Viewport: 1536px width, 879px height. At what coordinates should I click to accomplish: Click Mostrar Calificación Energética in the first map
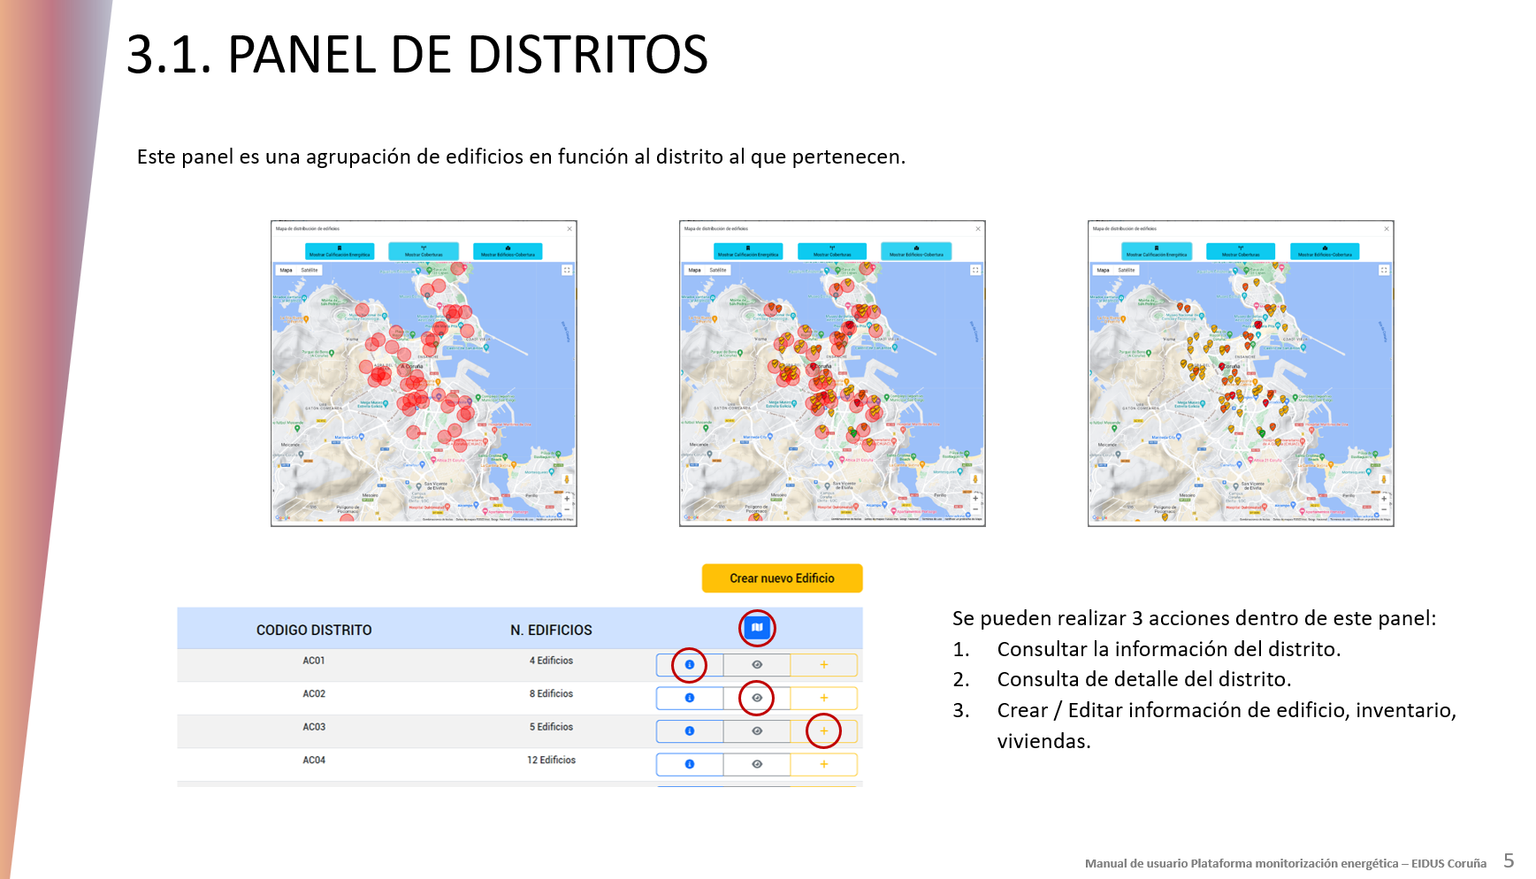(x=340, y=251)
